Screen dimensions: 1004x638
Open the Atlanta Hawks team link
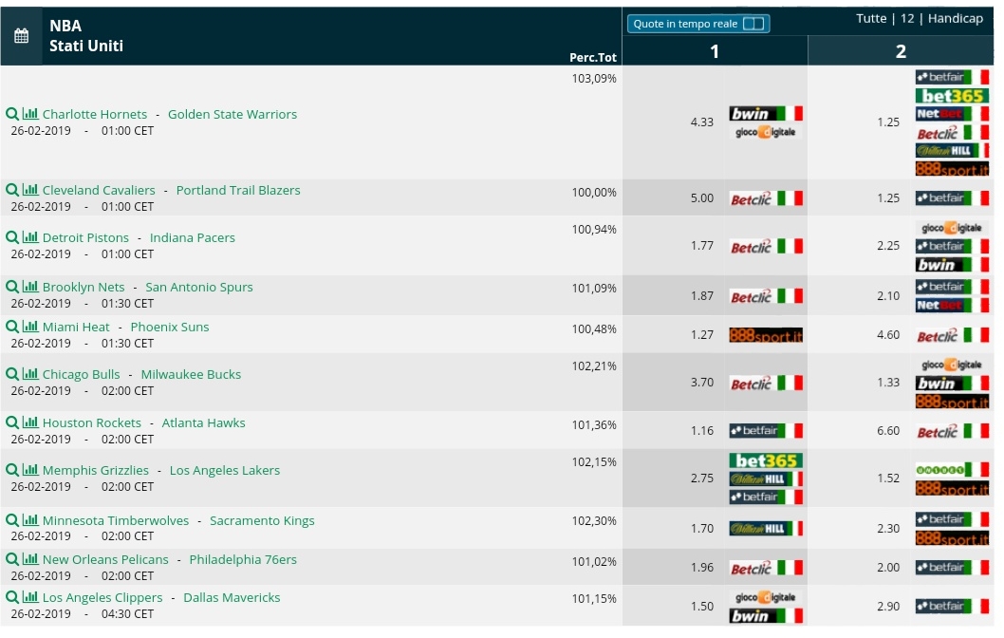pos(204,422)
